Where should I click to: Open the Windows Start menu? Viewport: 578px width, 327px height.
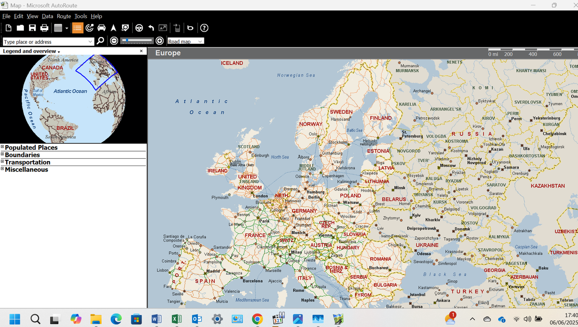15,319
